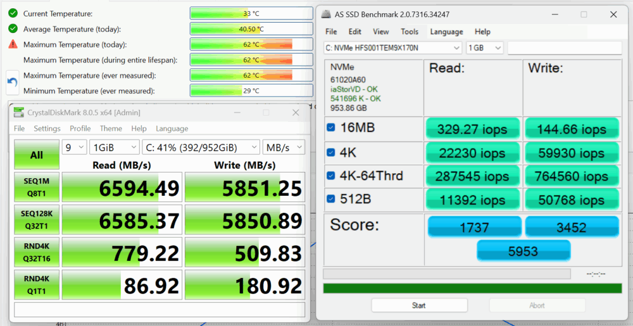Toggle the 512B test checkbox

pyautogui.click(x=330, y=199)
